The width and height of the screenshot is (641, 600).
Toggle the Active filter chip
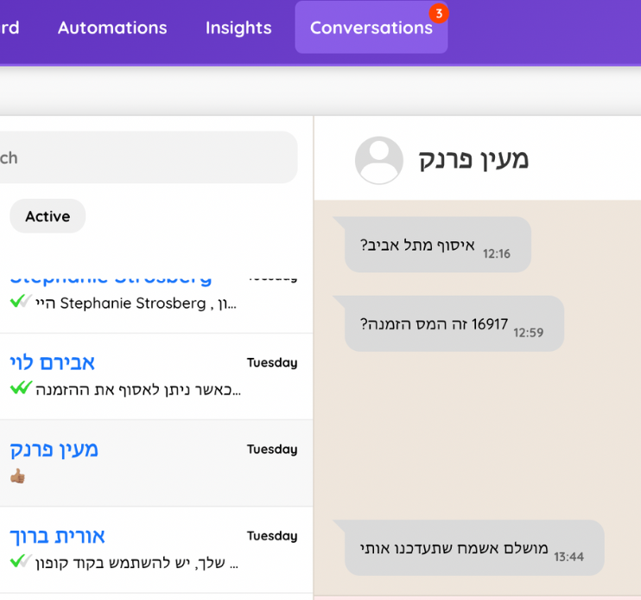[48, 216]
